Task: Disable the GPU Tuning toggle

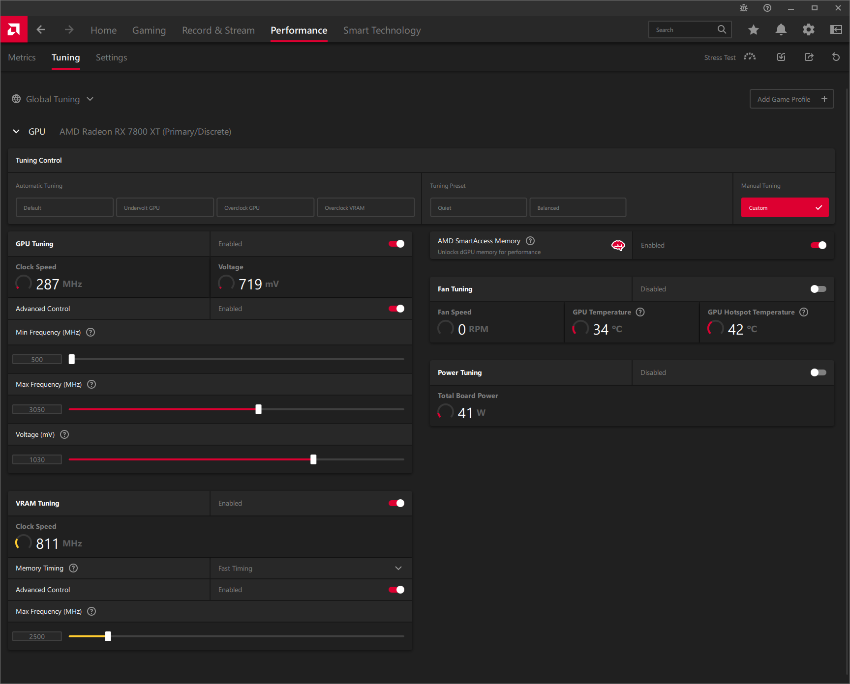Action: coord(396,244)
